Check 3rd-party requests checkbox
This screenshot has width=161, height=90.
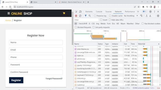93,27
